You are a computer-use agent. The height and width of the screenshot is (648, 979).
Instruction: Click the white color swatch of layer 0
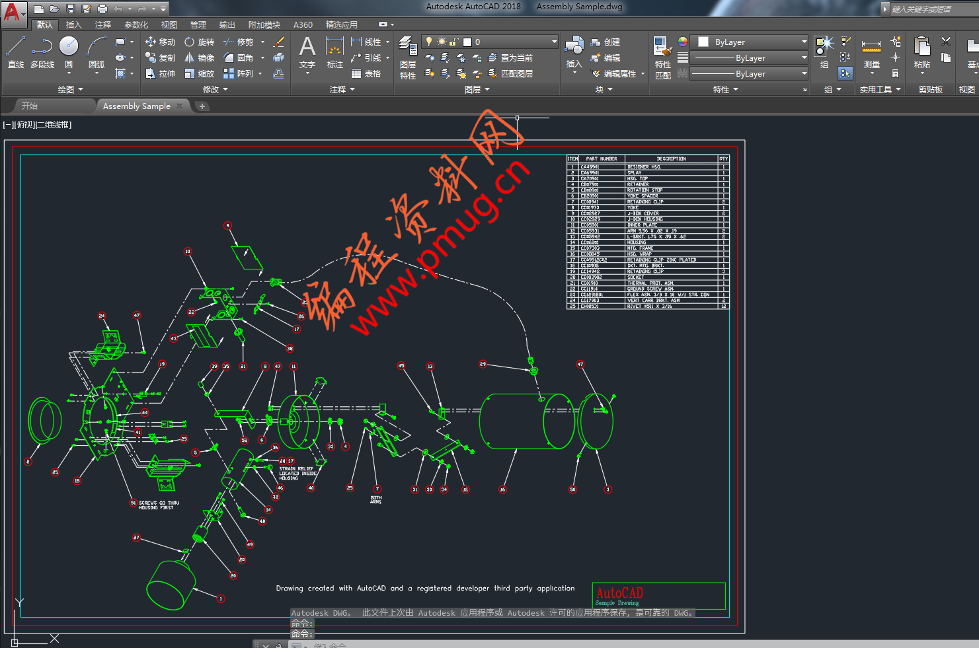(x=467, y=42)
